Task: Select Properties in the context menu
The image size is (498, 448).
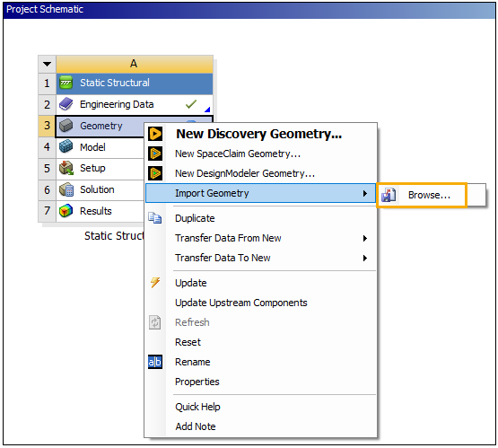Action: coord(197,382)
